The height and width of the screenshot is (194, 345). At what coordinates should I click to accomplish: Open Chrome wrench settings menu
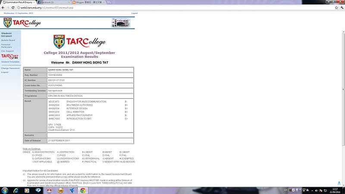(x=342, y=7)
